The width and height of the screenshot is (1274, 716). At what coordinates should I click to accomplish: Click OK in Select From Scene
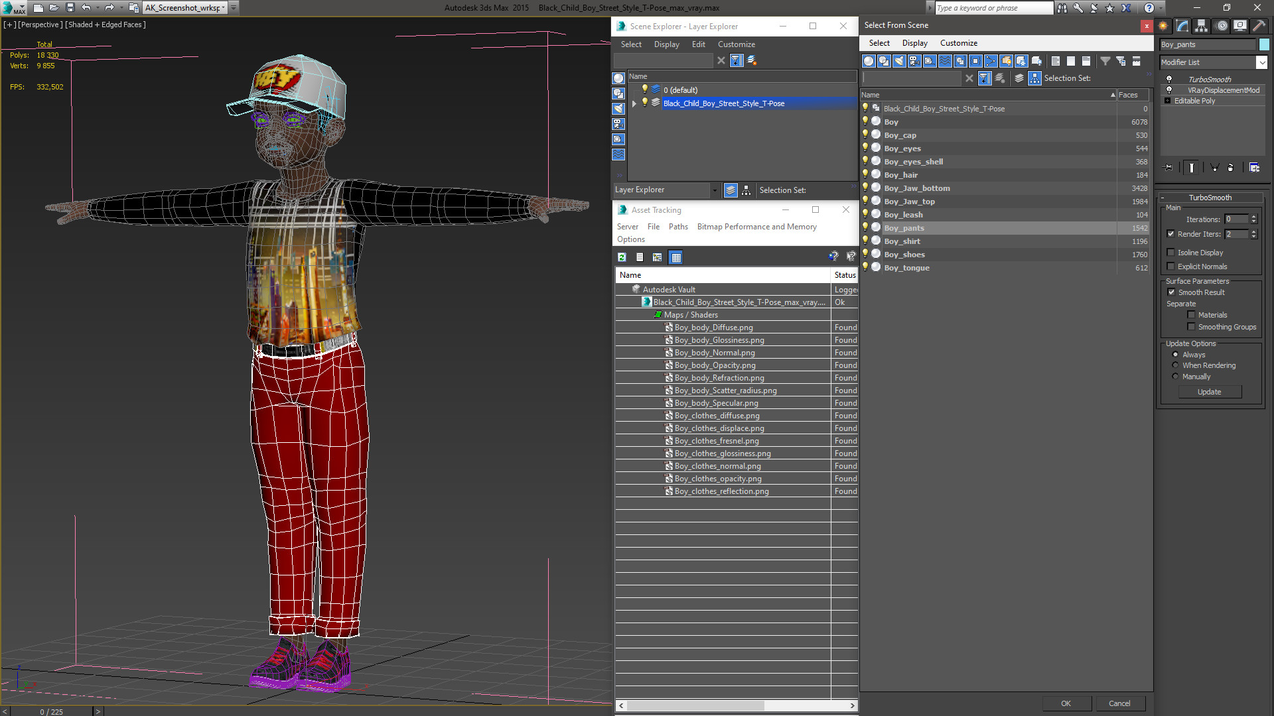pos(1066,703)
